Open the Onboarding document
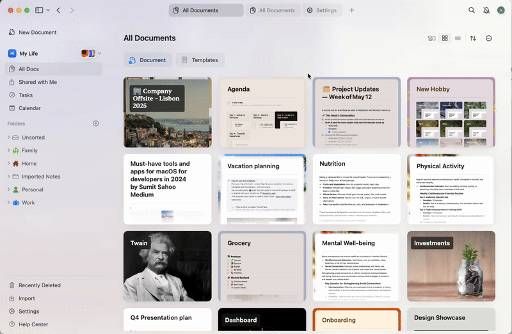Screen dimensions: 512x334 [x=356, y=319]
